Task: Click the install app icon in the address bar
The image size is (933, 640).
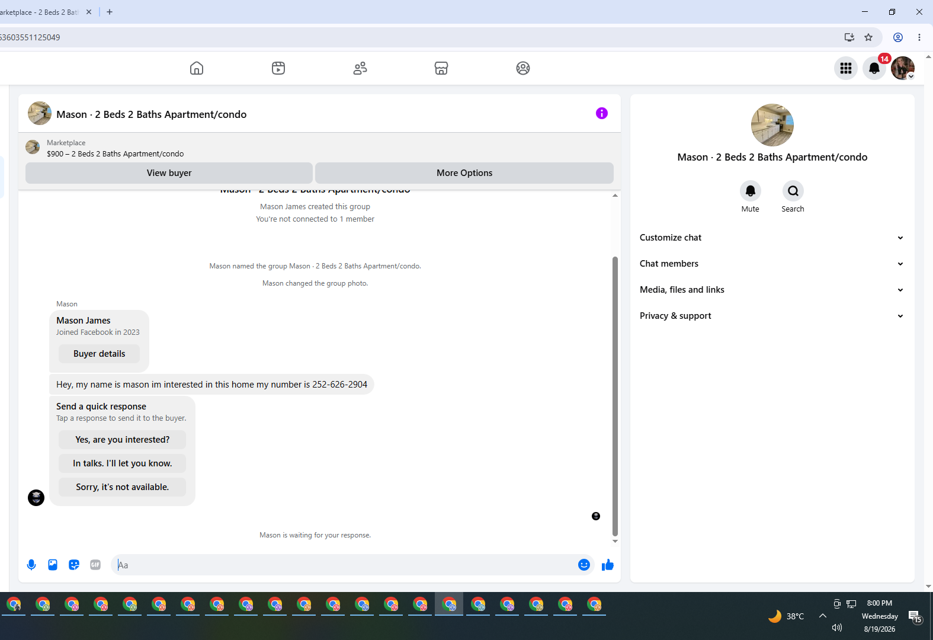Action: pos(849,37)
